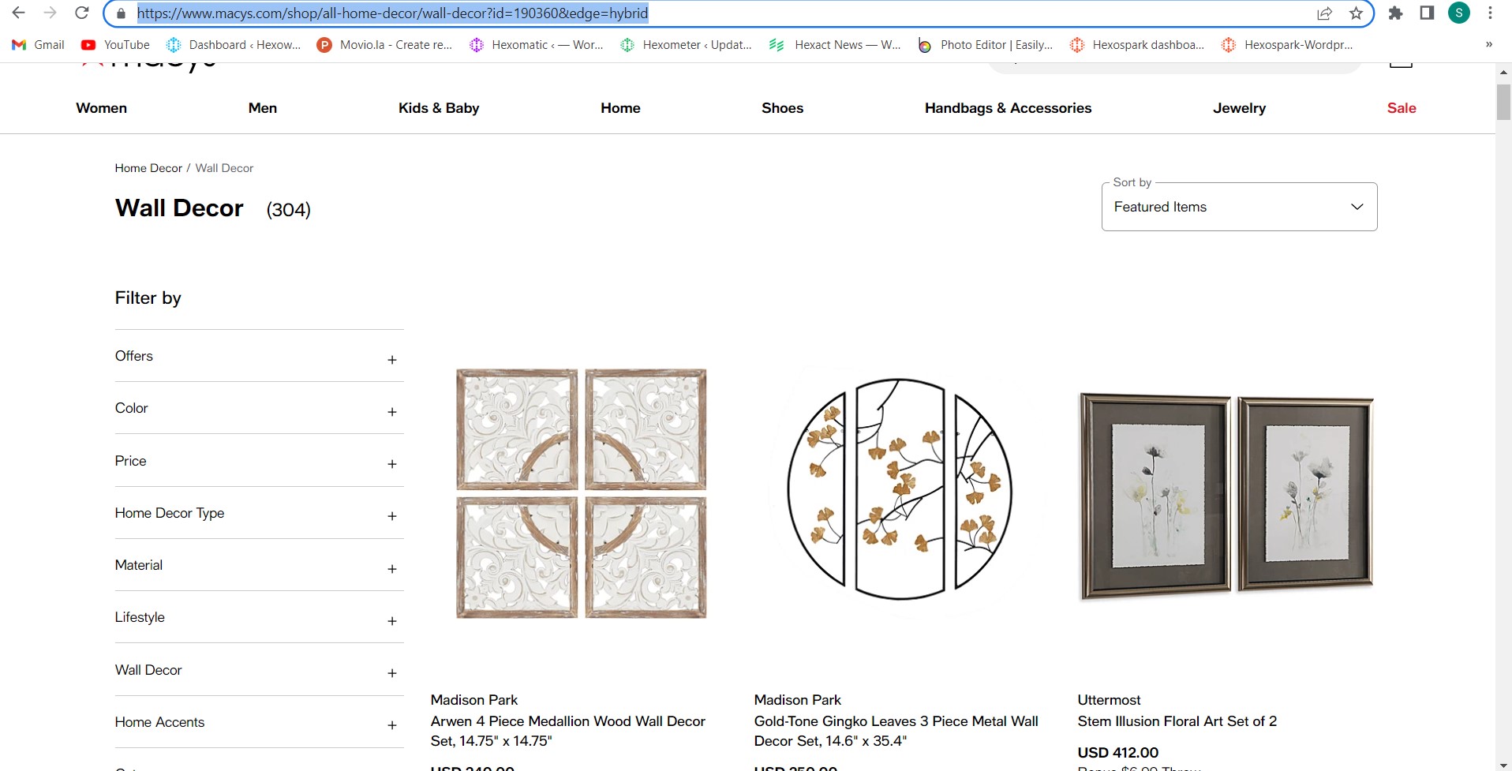Open Gmail from the bookmarks bar

pyautogui.click(x=37, y=45)
